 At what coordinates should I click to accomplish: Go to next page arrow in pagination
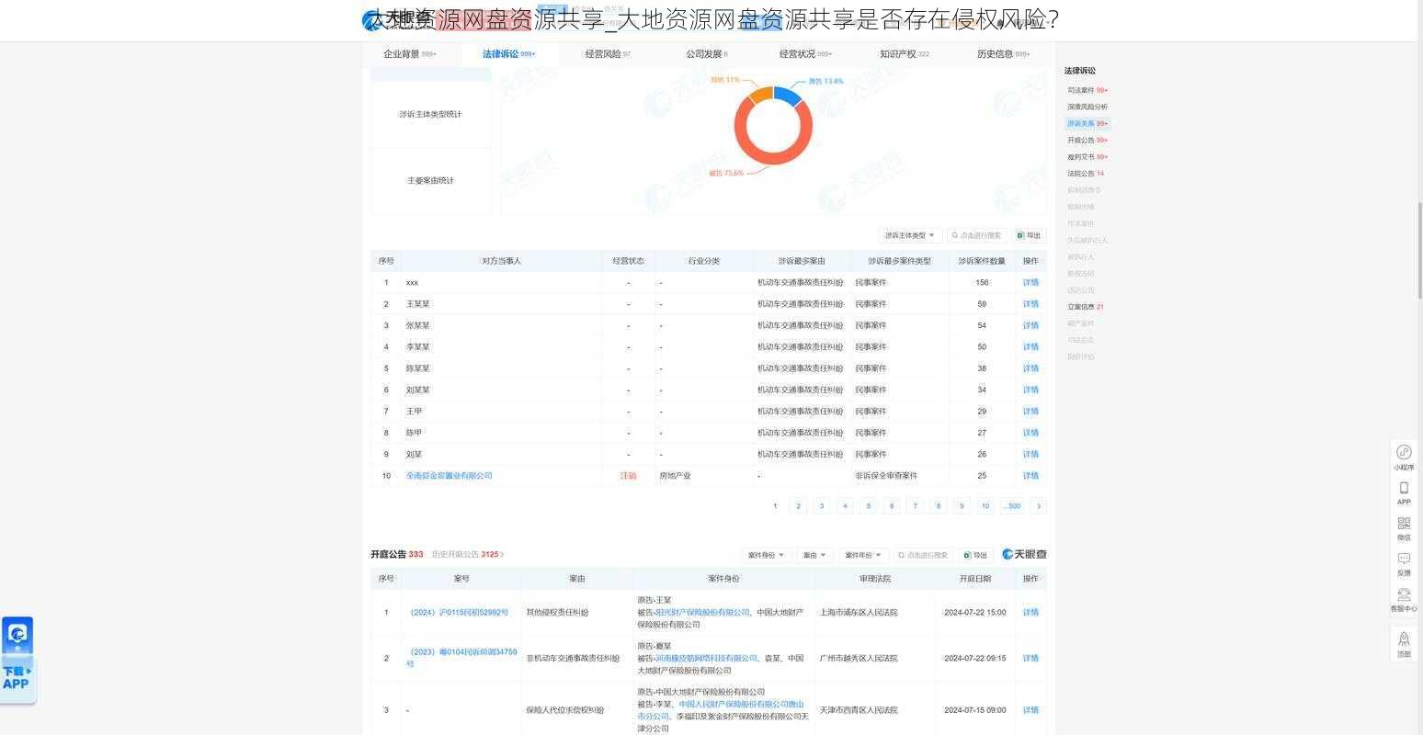point(1039,506)
